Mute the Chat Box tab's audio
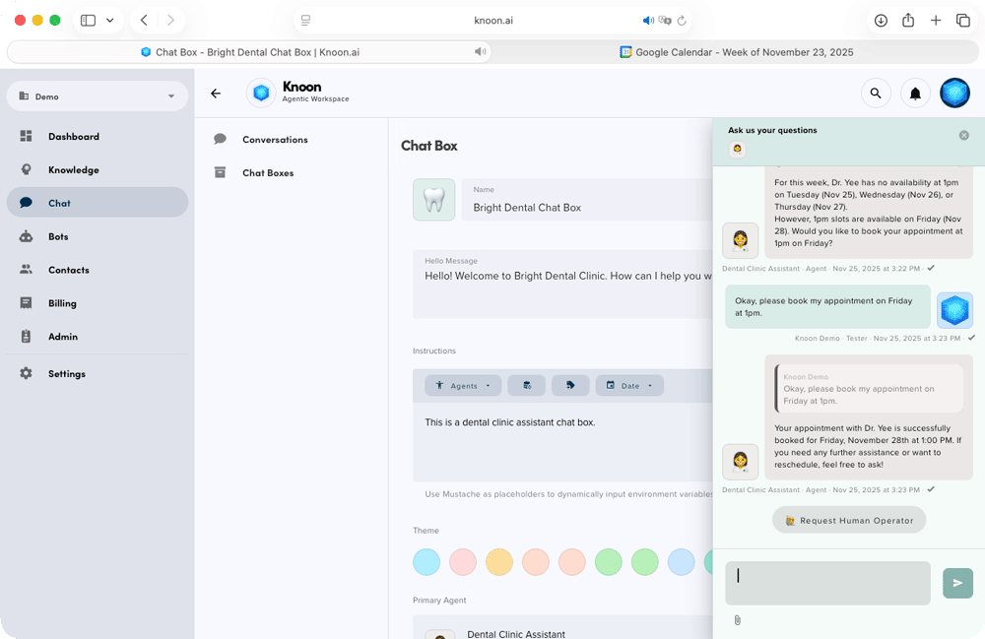This screenshot has width=985, height=639. [x=479, y=52]
